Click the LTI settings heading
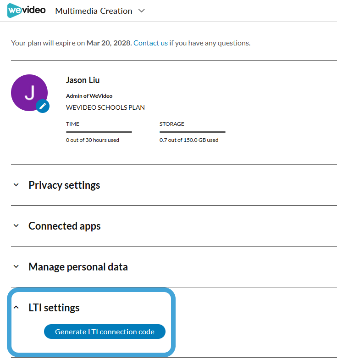Viewport: 337px width, 360px height. tap(54, 308)
